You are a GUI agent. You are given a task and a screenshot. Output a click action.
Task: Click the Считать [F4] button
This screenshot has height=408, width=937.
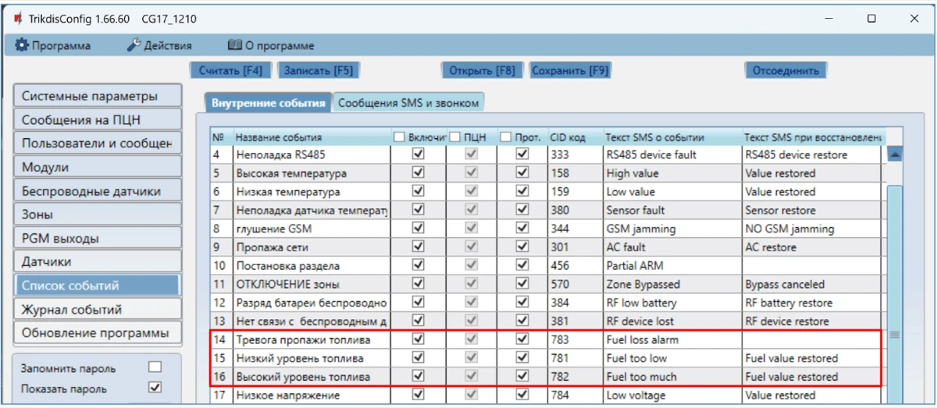[x=230, y=70]
